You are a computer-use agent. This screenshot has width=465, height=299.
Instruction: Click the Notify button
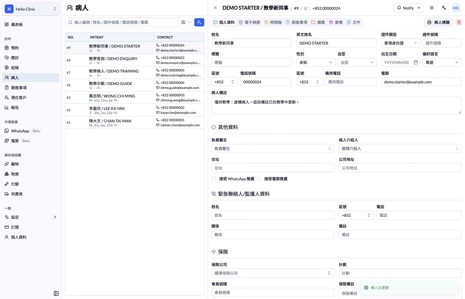click(x=409, y=8)
